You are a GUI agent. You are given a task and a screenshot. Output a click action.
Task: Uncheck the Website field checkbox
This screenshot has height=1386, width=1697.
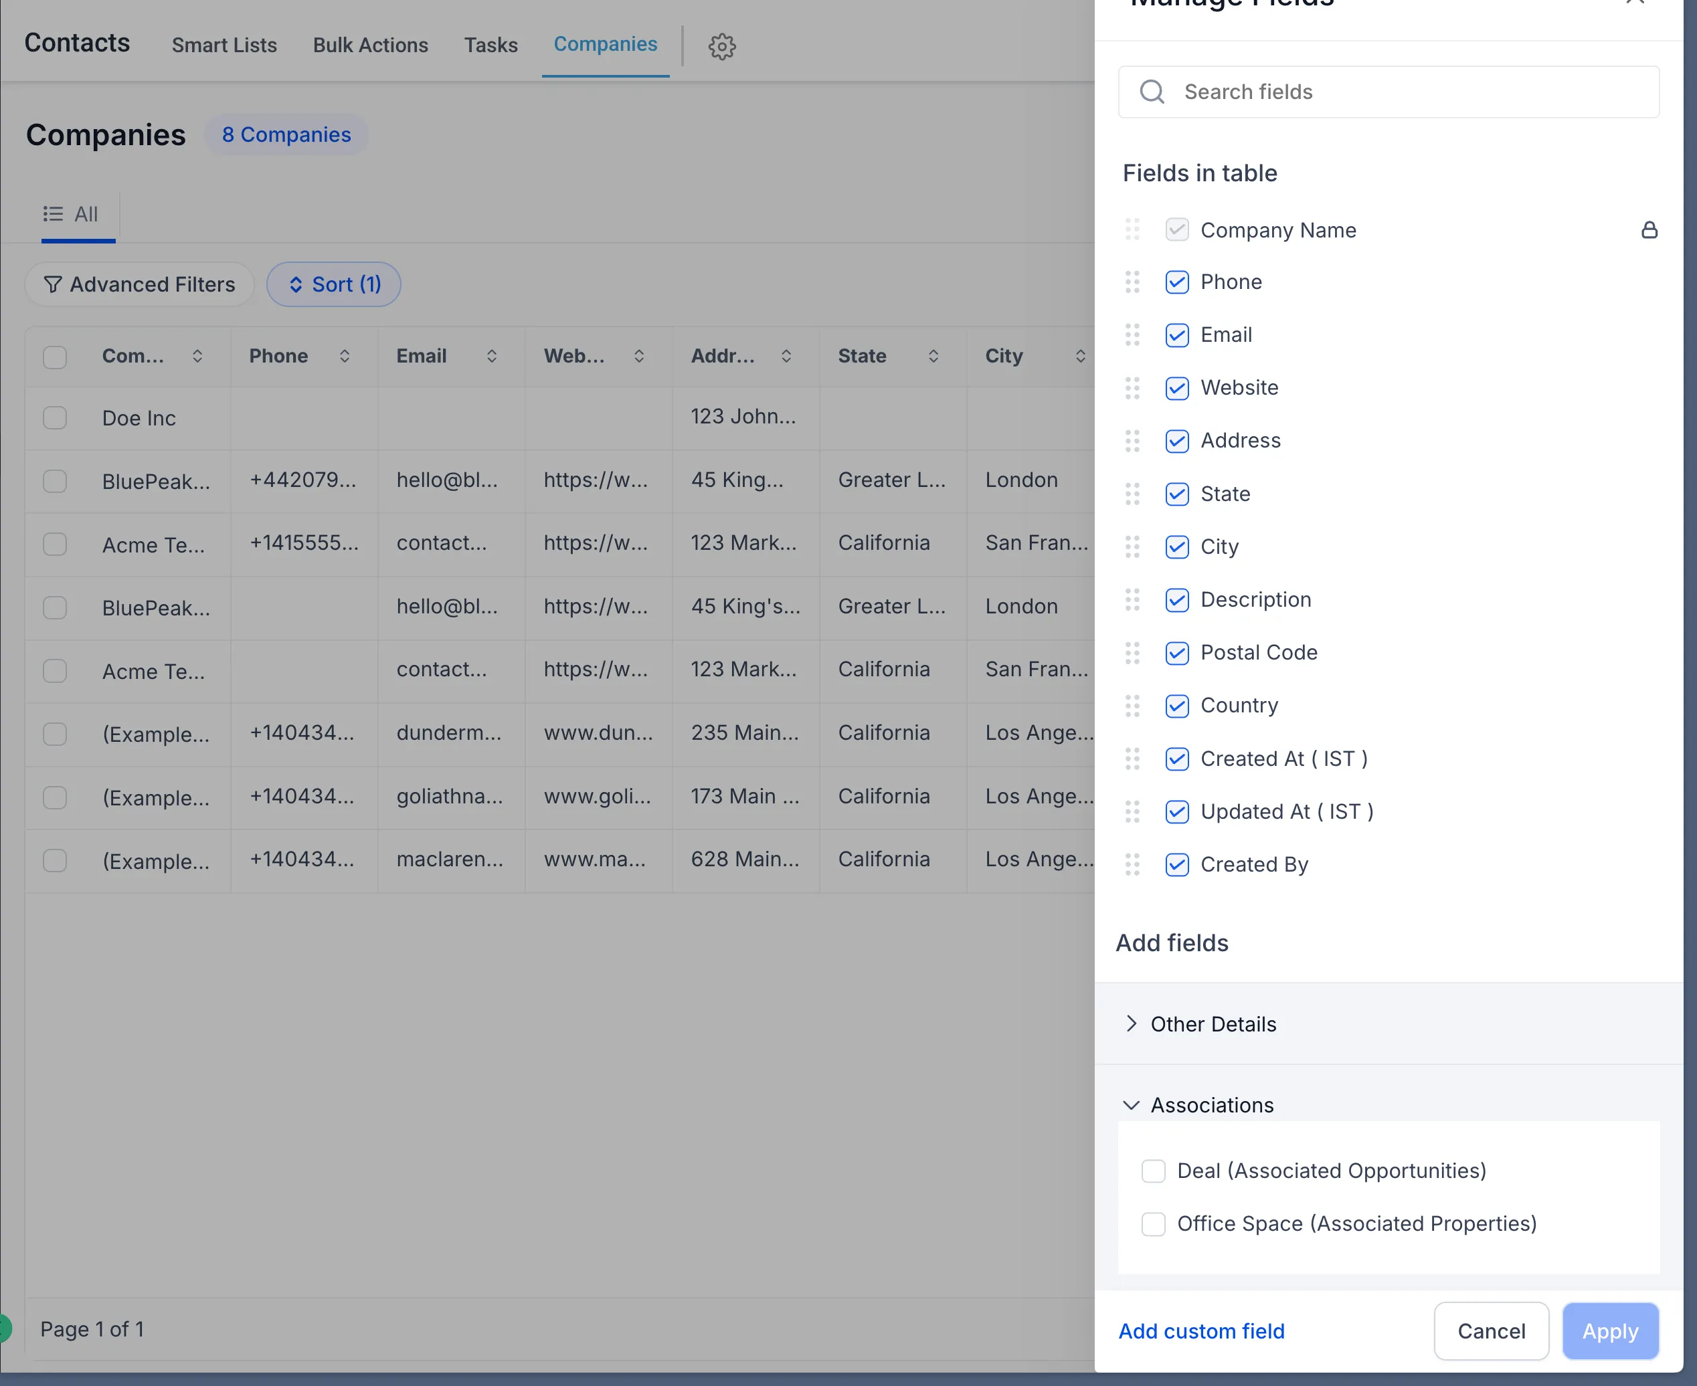(1176, 388)
